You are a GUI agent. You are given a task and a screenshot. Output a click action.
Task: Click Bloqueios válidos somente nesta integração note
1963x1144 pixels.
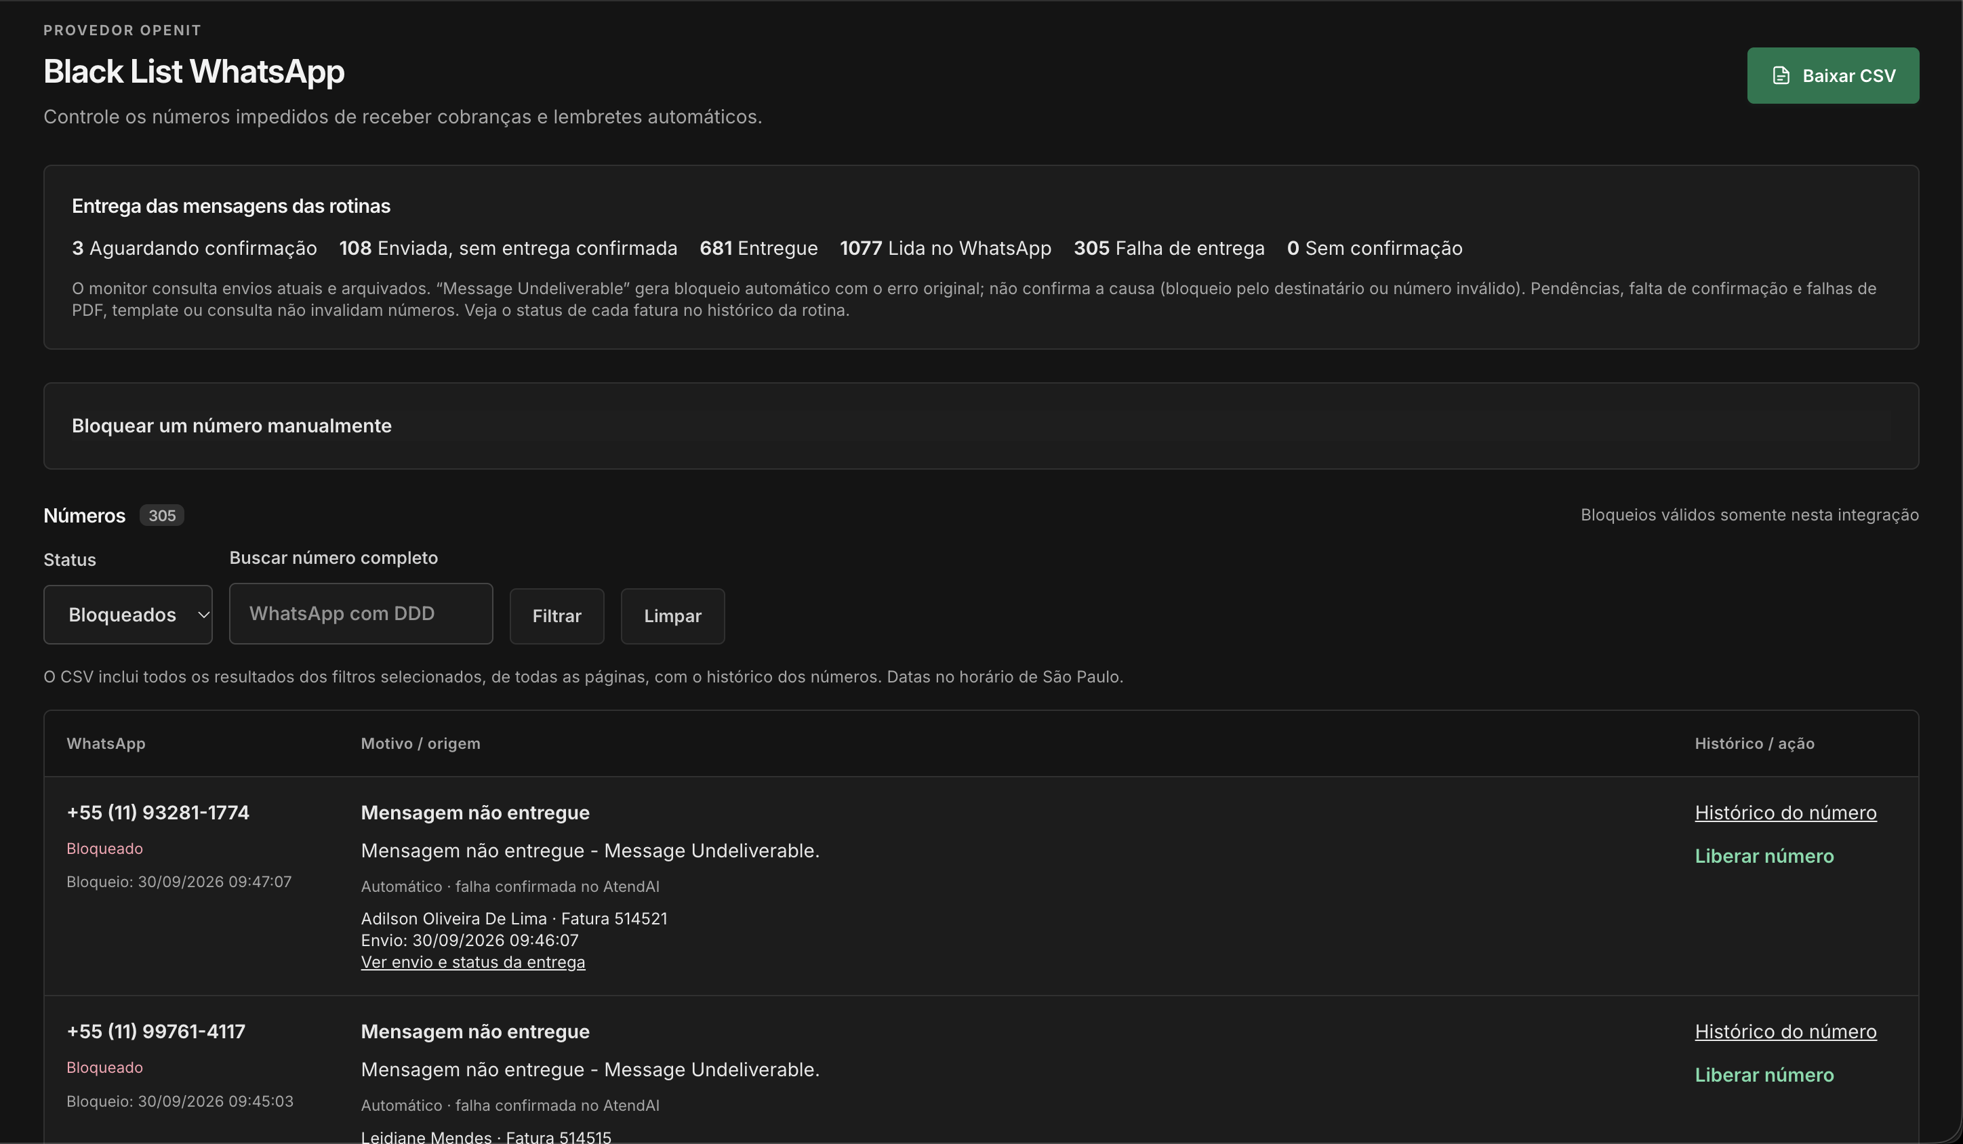tap(1749, 515)
